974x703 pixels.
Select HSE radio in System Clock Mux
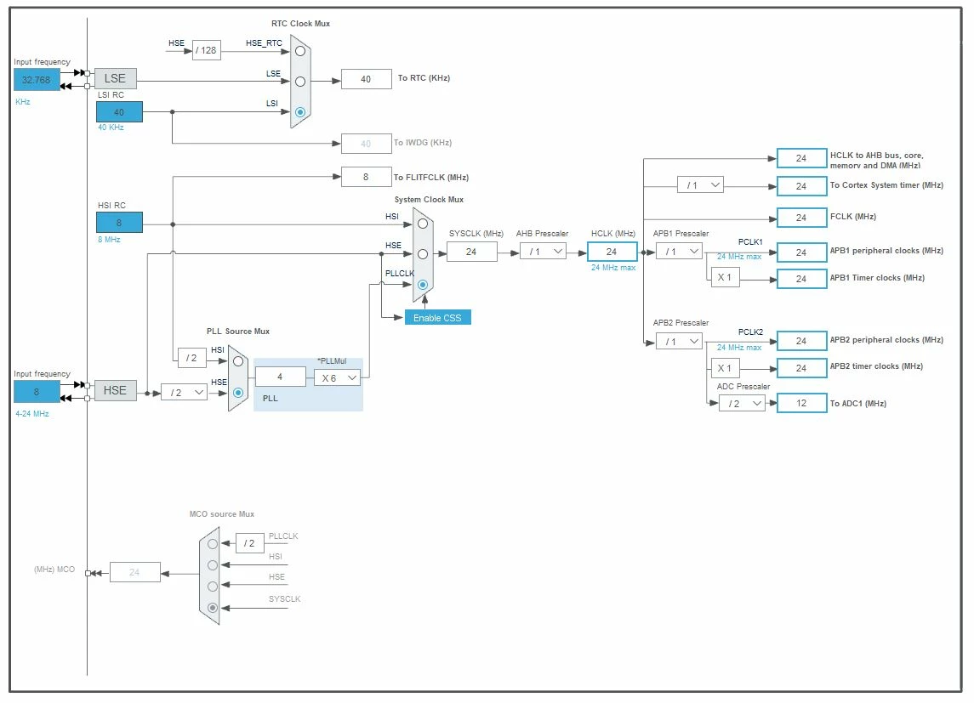click(423, 254)
